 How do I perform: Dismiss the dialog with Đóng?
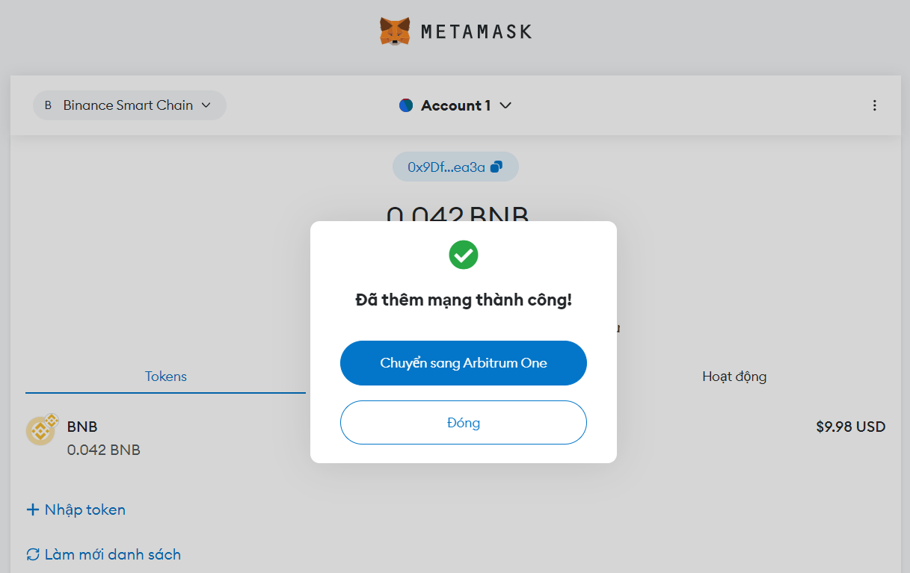click(463, 423)
